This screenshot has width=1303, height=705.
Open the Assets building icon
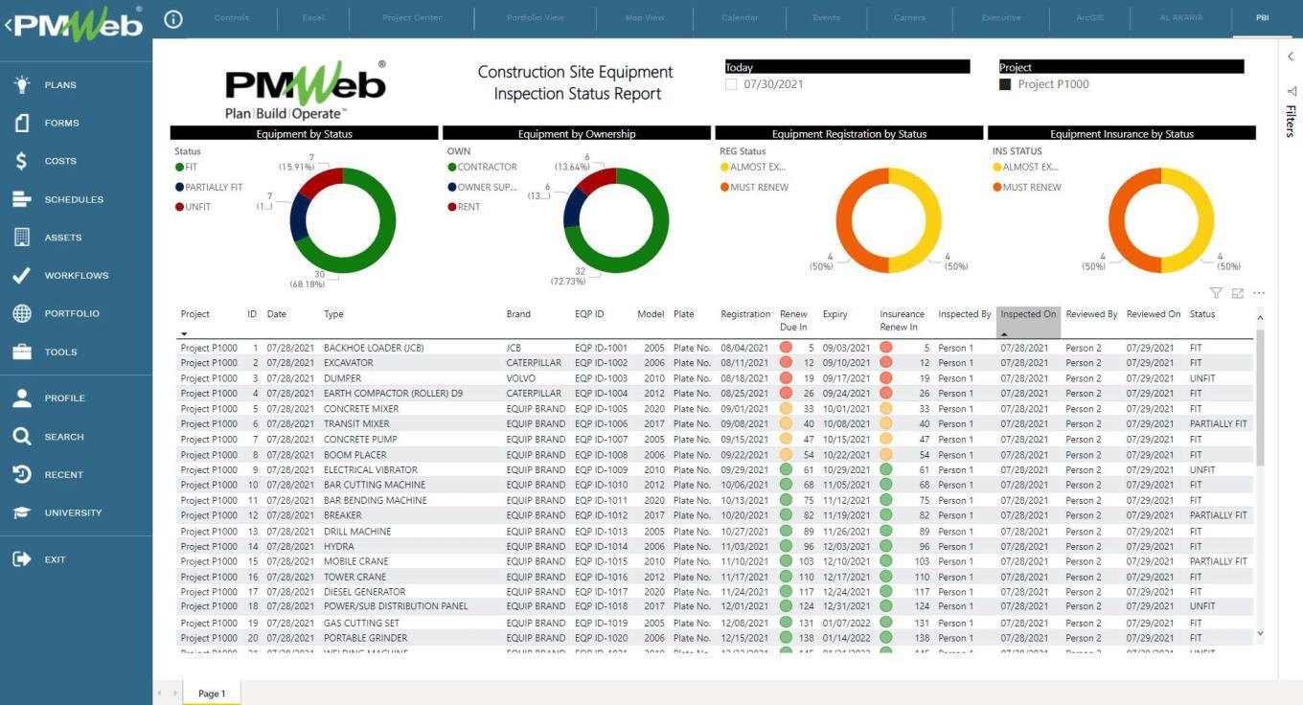[22, 237]
